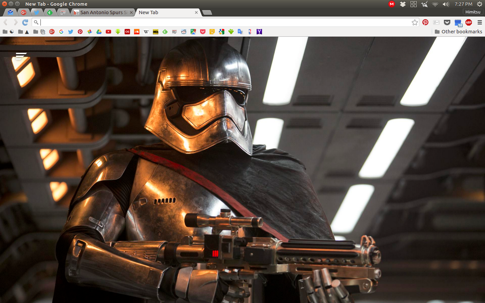Open the Google bookmark with the G logo
This screenshot has height=303, width=485.
(61, 32)
